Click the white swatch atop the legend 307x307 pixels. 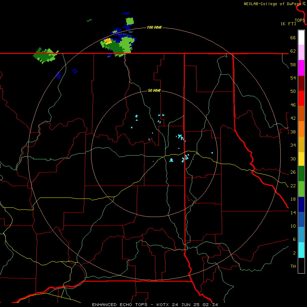point(301,38)
